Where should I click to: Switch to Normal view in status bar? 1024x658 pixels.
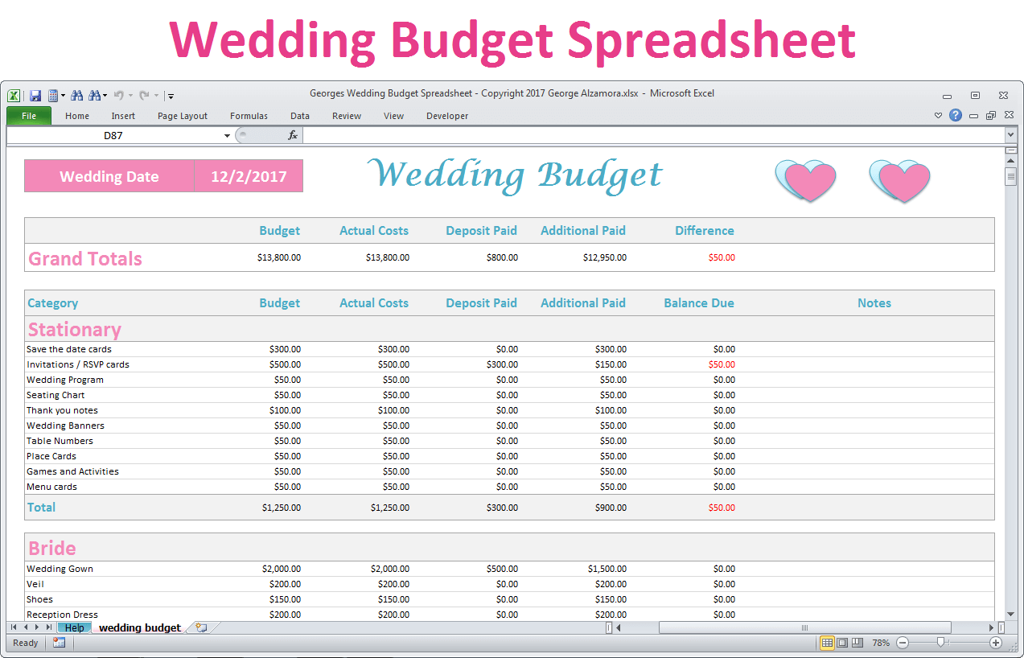click(827, 643)
